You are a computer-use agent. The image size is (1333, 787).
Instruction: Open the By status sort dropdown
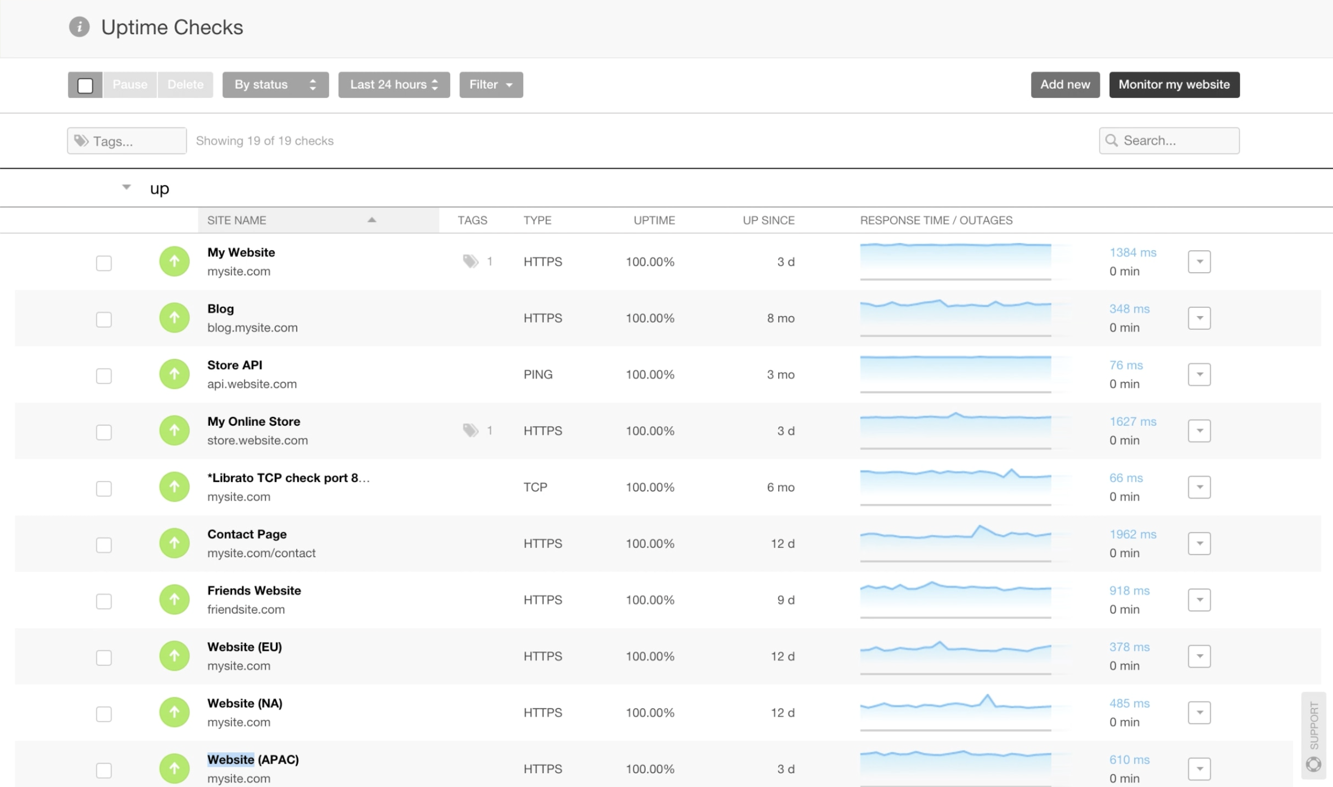tap(275, 85)
